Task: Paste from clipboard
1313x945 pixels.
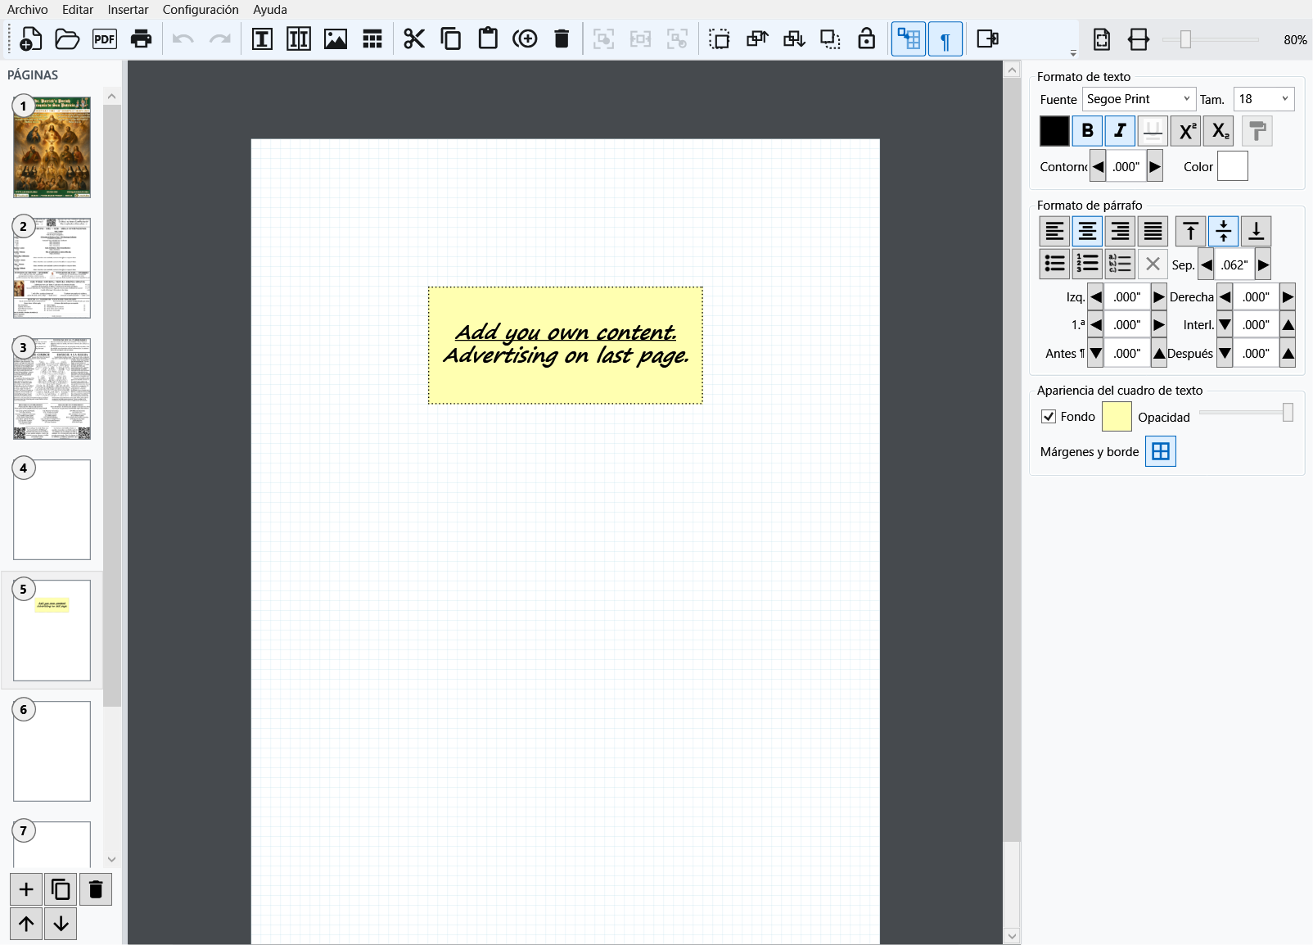Action: tap(488, 38)
